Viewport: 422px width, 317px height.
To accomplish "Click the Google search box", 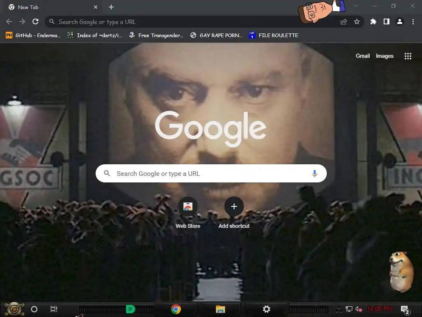I will (x=211, y=173).
